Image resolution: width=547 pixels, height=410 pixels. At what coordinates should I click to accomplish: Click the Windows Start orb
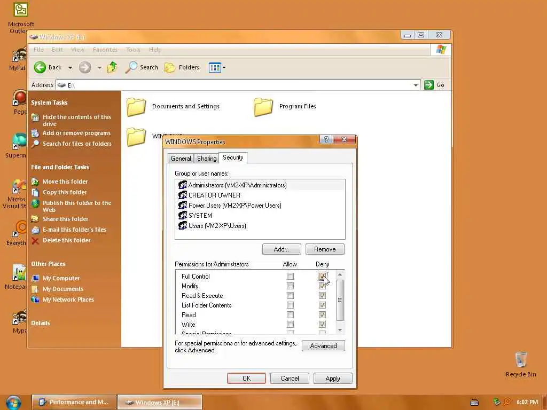[x=13, y=403]
